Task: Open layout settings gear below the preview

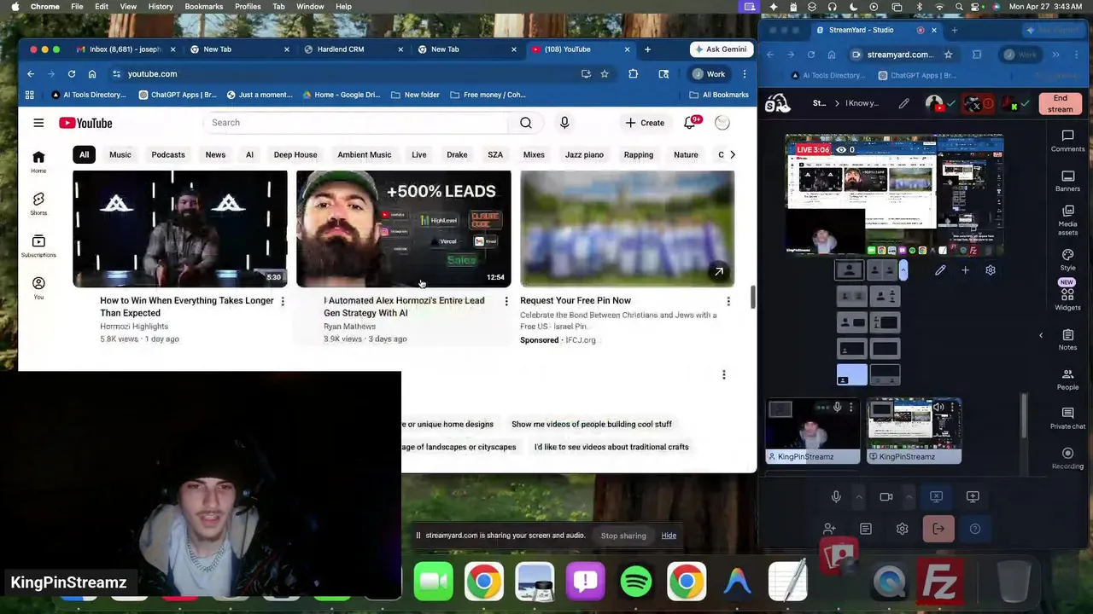Action: coord(991,270)
